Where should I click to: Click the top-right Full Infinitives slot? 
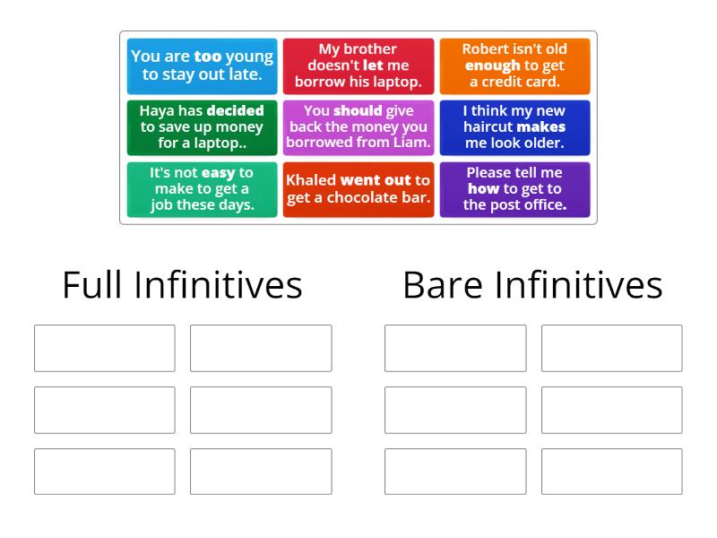[261, 348]
